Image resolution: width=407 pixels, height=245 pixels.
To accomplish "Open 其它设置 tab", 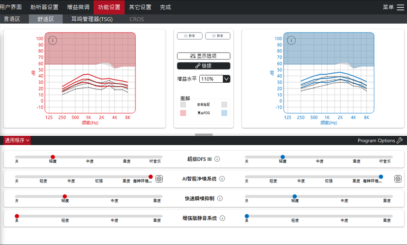I will pos(140,7).
